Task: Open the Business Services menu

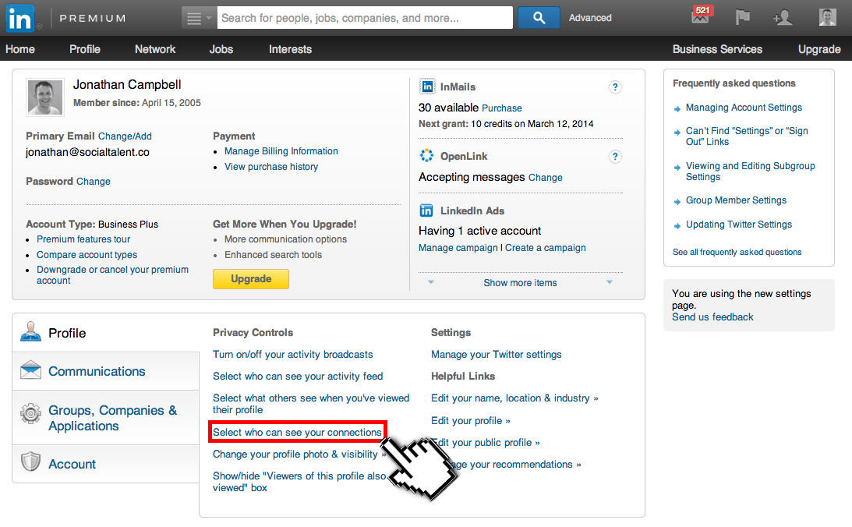Action: tap(717, 49)
